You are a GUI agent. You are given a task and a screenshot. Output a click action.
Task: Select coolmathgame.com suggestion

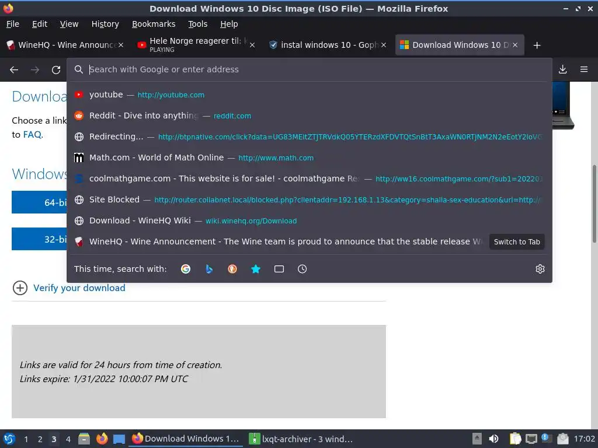pos(310,178)
